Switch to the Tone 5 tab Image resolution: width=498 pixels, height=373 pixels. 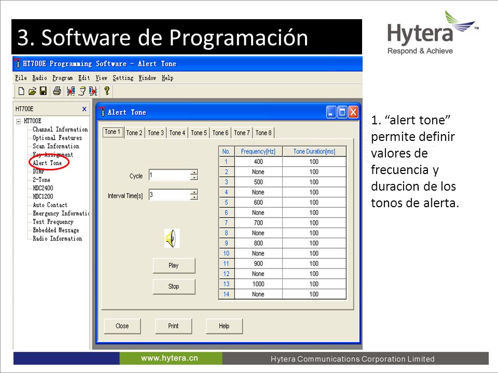tap(199, 133)
